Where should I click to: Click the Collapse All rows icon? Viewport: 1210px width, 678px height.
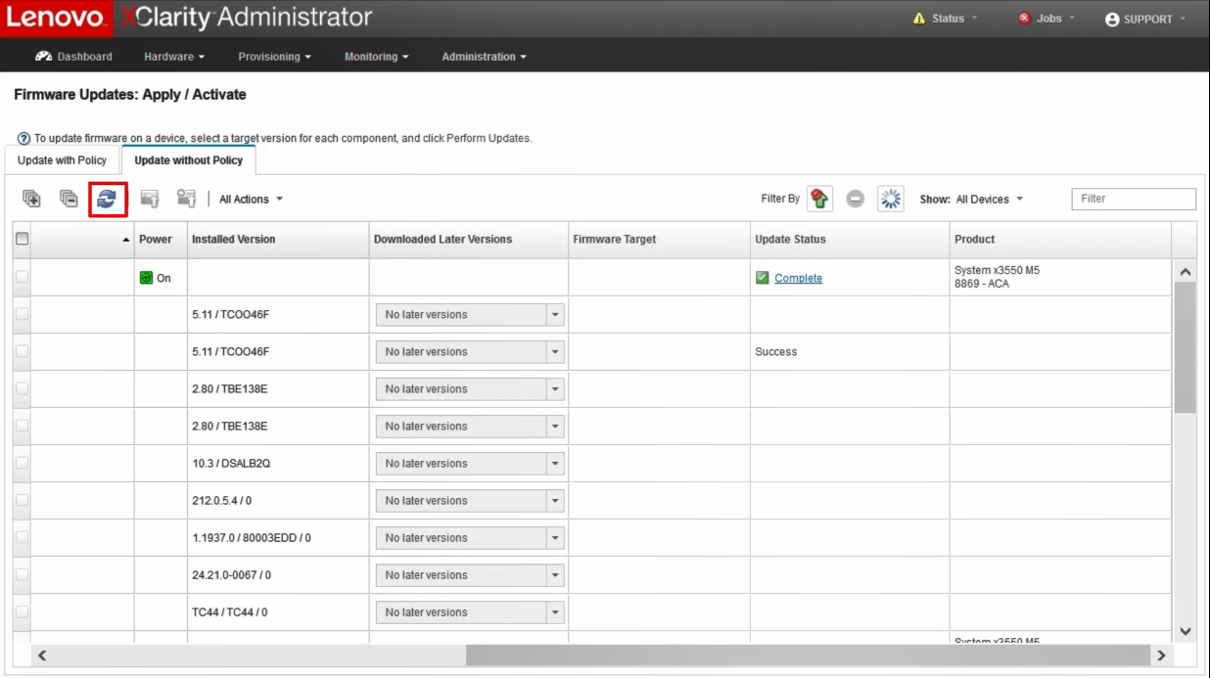[x=69, y=199]
